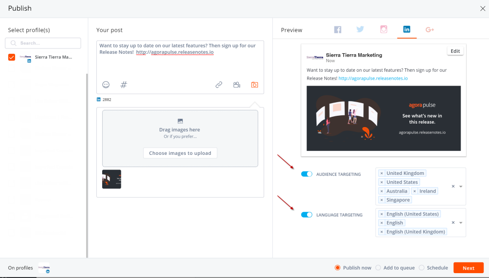Open the emoji picker in the post editor
The width and height of the screenshot is (489, 278).
click(x=106, y=85)
